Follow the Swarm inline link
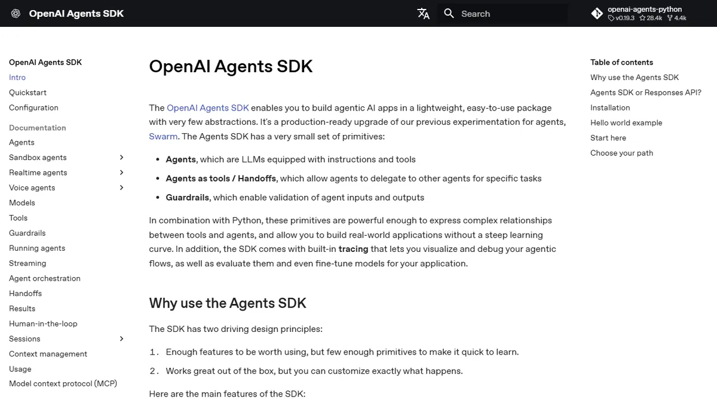The width and height of the screenshot is (717, 403). (x=163, y=136)
